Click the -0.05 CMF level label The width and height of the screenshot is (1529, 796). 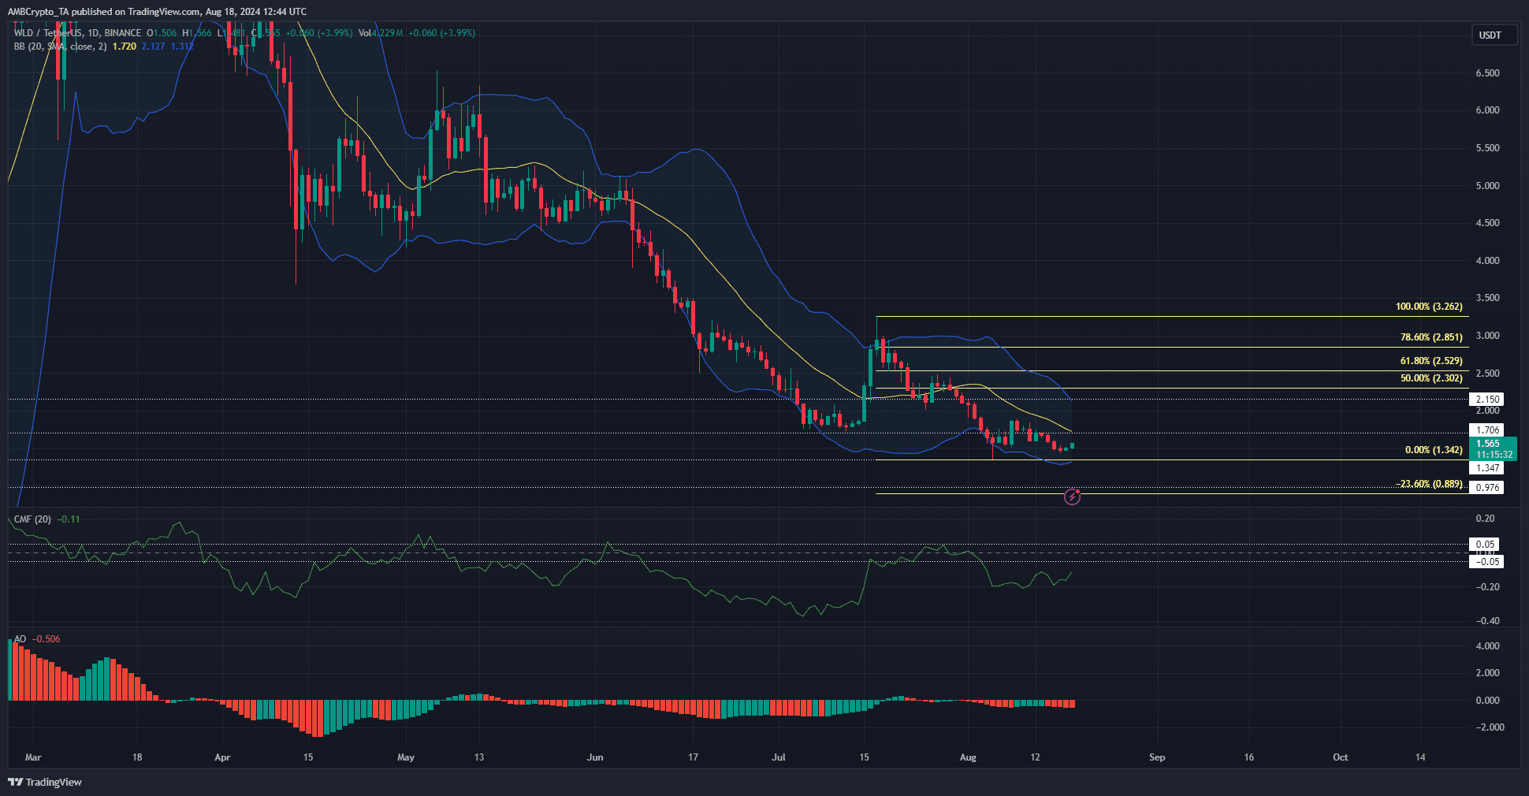[1487, 562]
